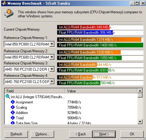Click the Value column header
The height and width of the screenshot is (140, 146).
[x=101, y=91]
